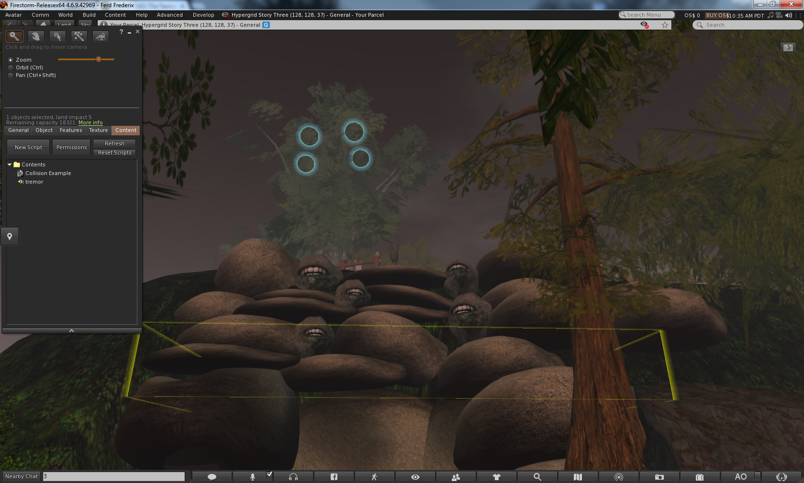Follow the More info link

click(x=90, y=123)
